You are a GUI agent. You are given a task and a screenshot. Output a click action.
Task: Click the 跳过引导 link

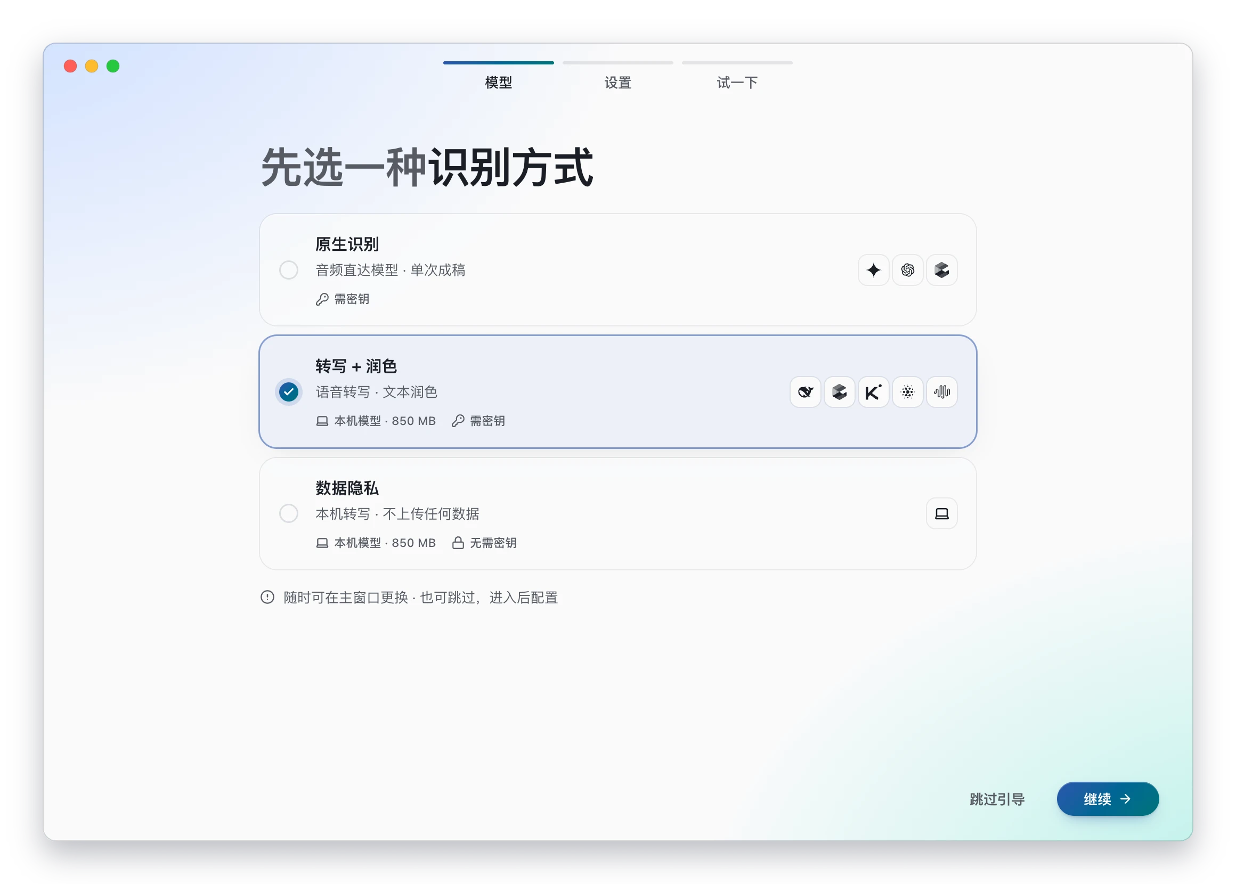997,799
